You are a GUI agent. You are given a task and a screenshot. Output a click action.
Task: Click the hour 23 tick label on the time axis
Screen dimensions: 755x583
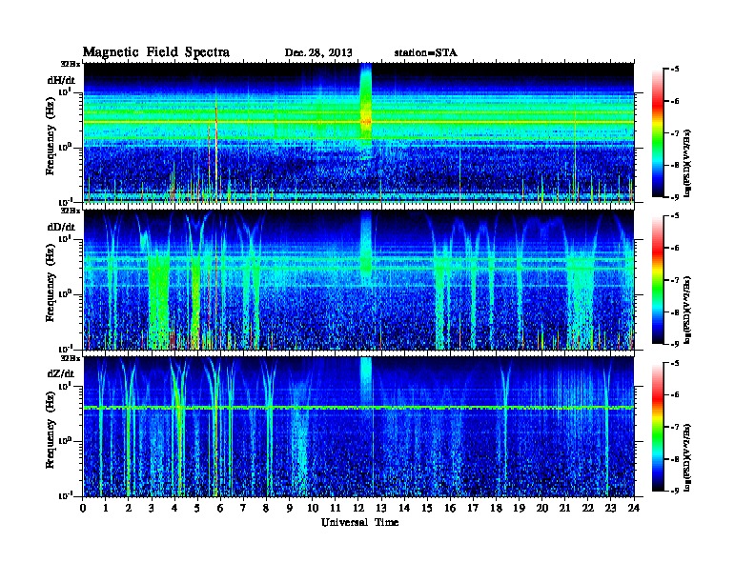click(x=610, y=508)
